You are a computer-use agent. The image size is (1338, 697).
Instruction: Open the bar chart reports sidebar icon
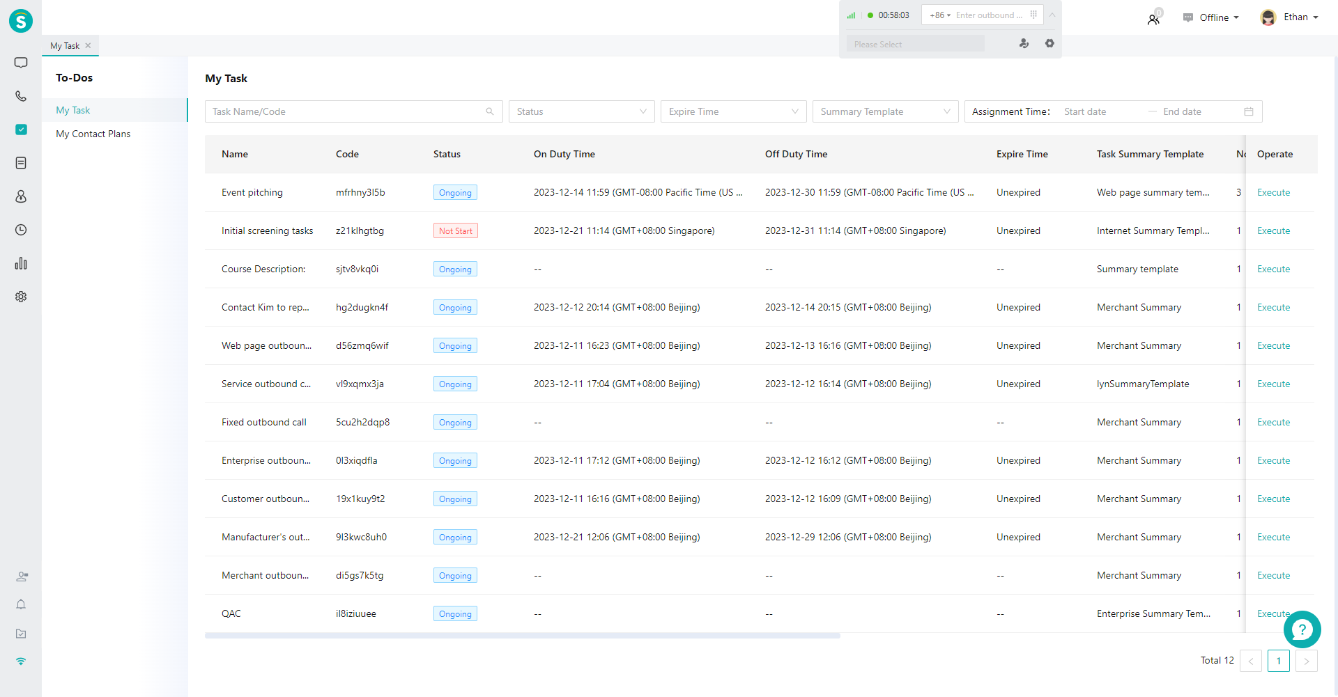pyautogui.click(x=21, y=263)
